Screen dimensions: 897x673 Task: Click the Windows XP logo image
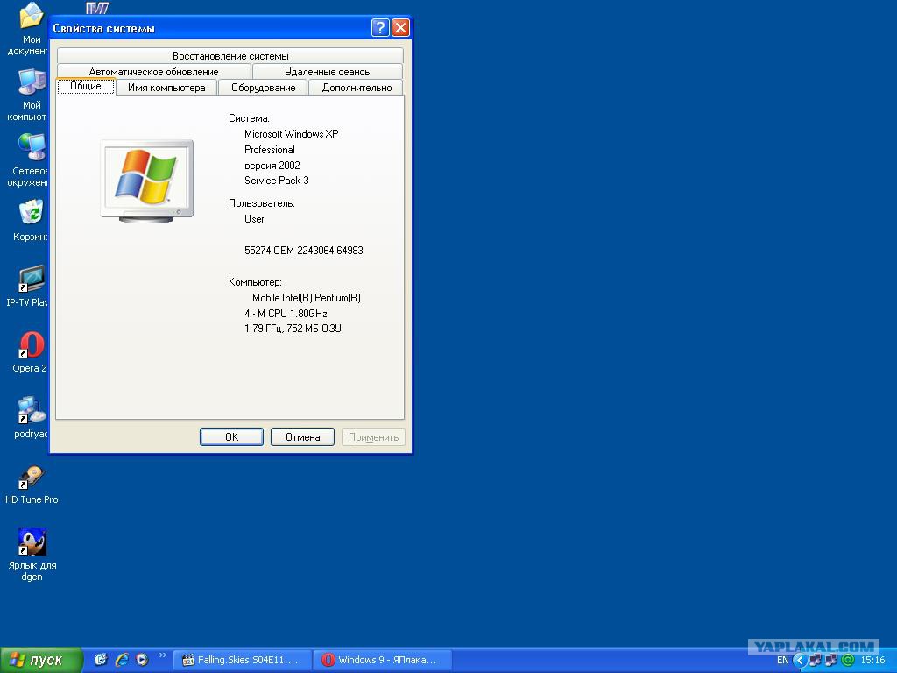pos(146,181)
